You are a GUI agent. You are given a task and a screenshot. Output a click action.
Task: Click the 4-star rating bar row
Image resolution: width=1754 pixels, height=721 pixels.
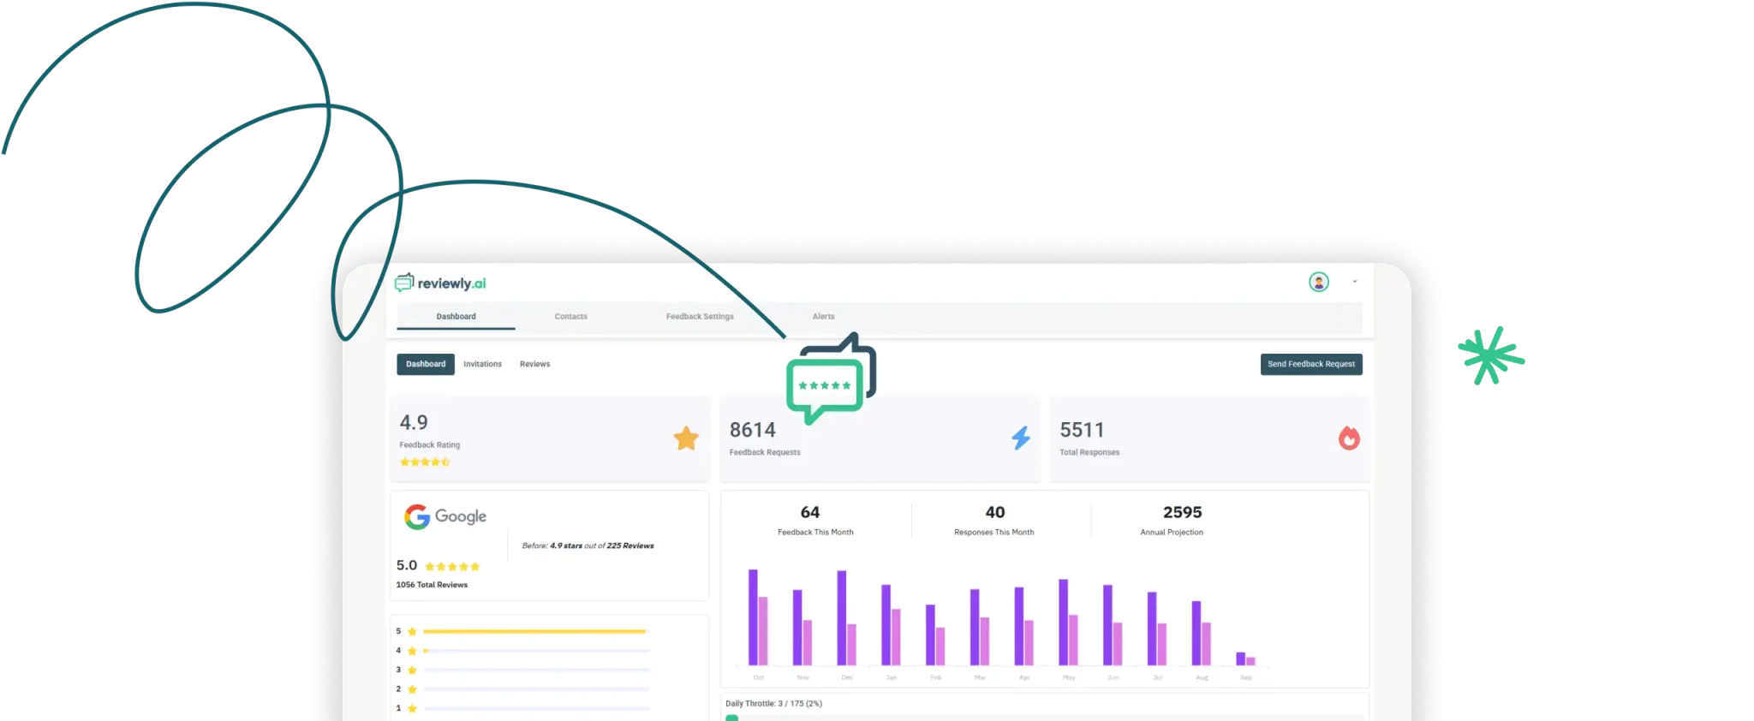(x=522, y=651)
